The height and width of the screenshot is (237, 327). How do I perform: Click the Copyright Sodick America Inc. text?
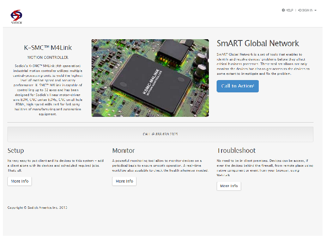tap(37, 208)
